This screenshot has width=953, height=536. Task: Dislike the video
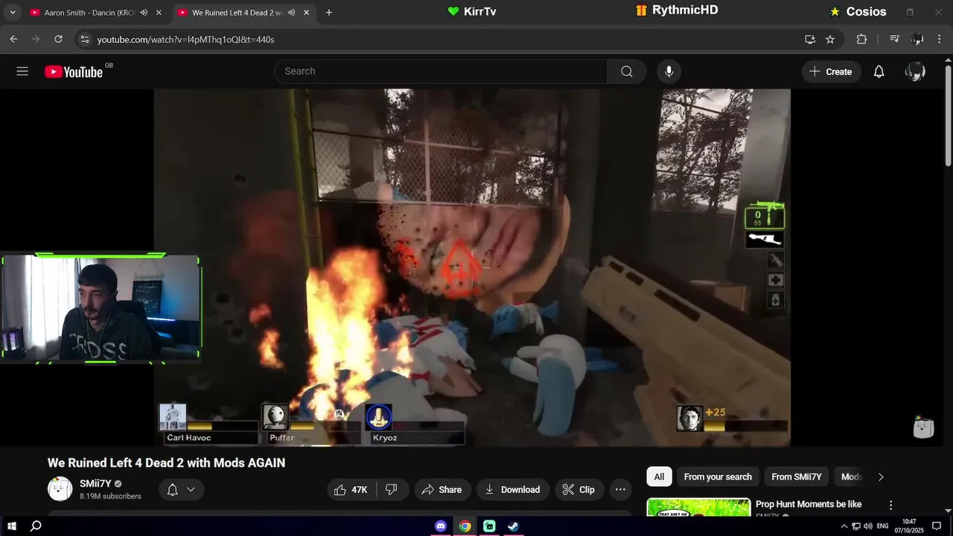point(392,490)
